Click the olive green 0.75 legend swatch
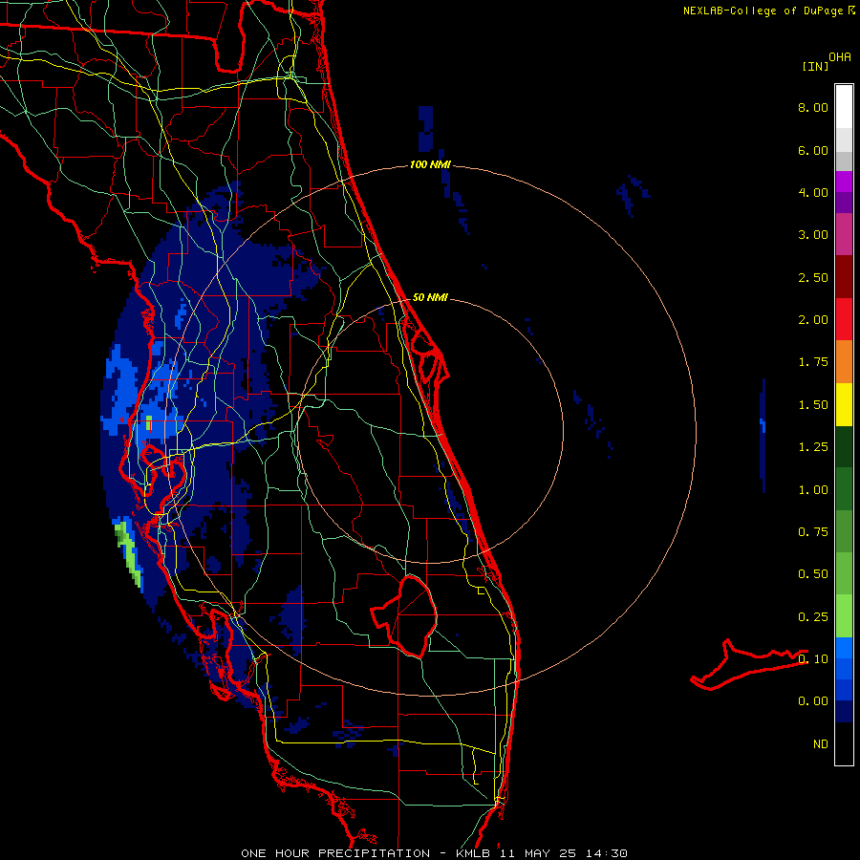This screenshot has width=860, height=860. pyautogui.click(x=844, y=531)
